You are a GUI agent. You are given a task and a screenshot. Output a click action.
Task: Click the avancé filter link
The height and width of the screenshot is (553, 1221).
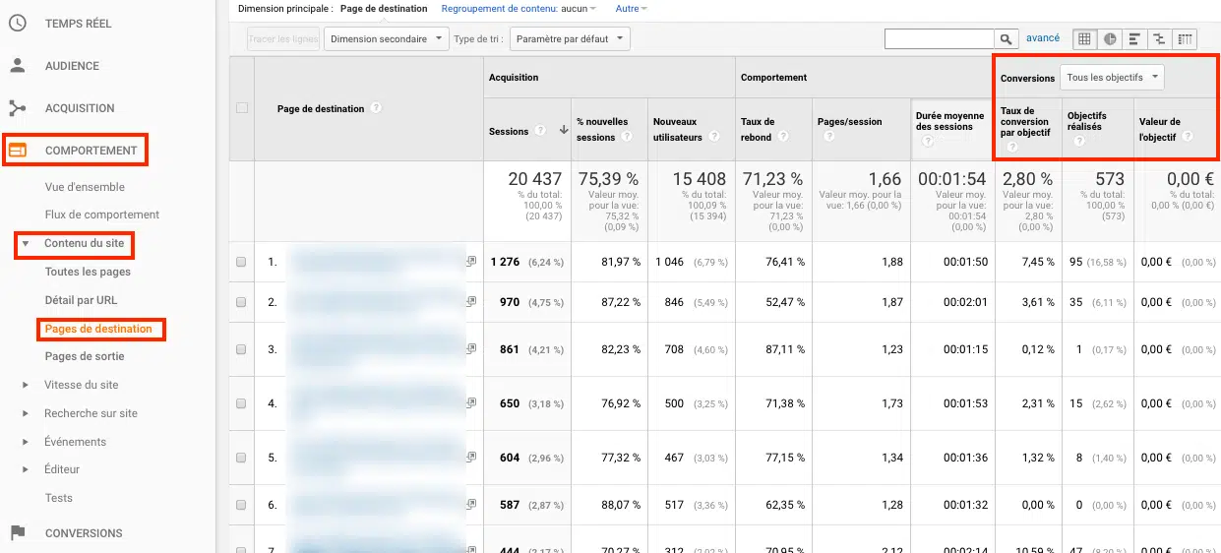click(x=1043, y=38)
